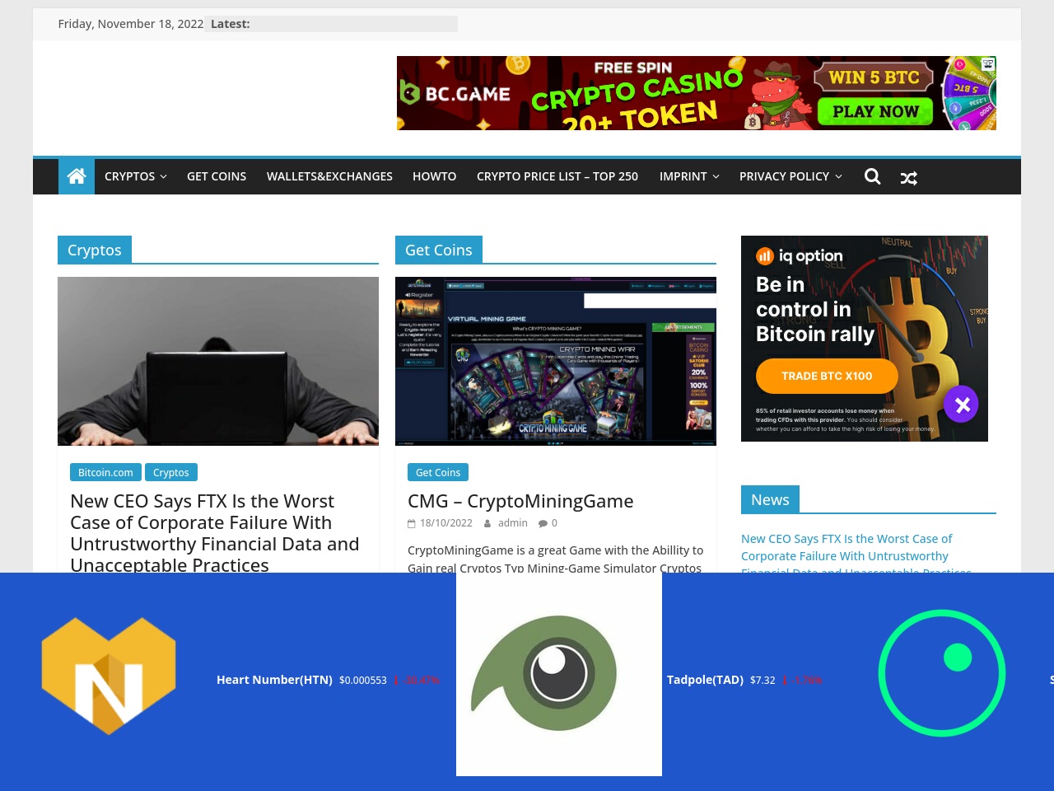Click the Trade BTC X100 button

[827, 376]
